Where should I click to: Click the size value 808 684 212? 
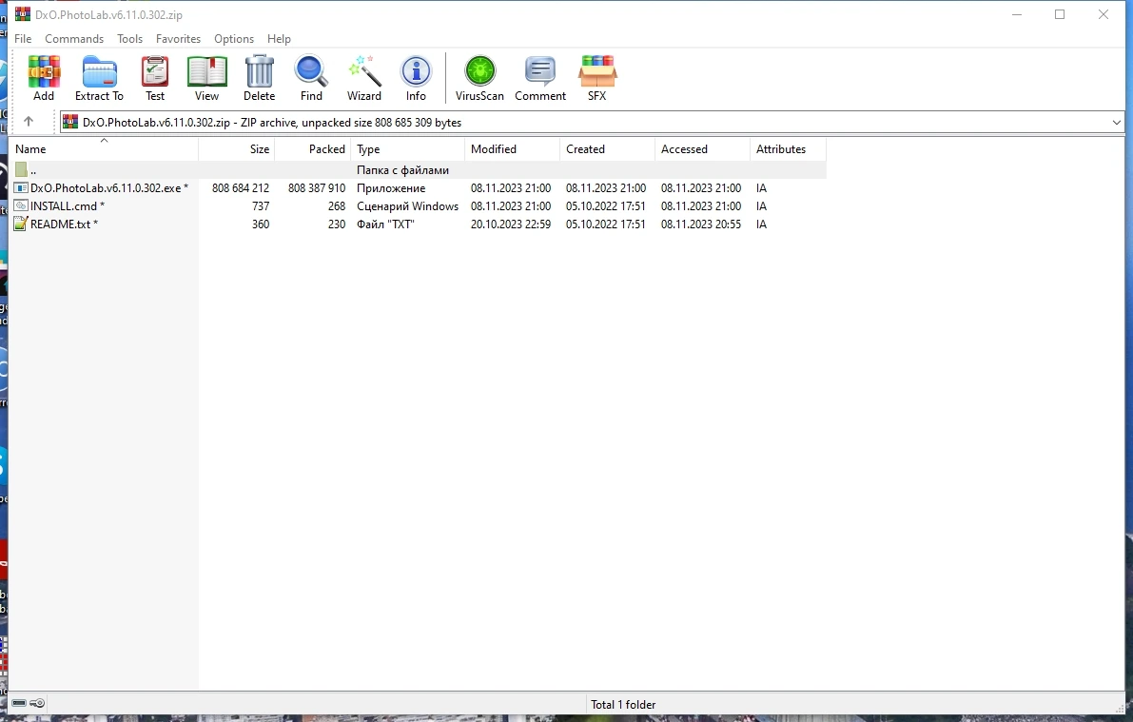coord(241,188)
